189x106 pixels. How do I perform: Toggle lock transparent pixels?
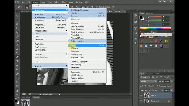(x=146, y=90)
